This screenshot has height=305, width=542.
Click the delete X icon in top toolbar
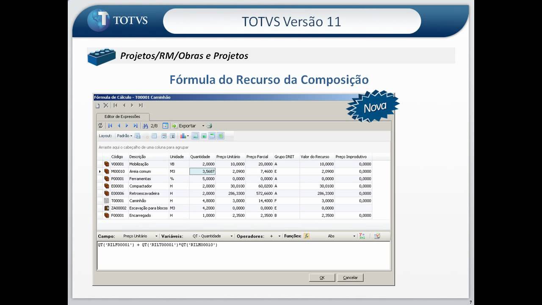(106, 105)
